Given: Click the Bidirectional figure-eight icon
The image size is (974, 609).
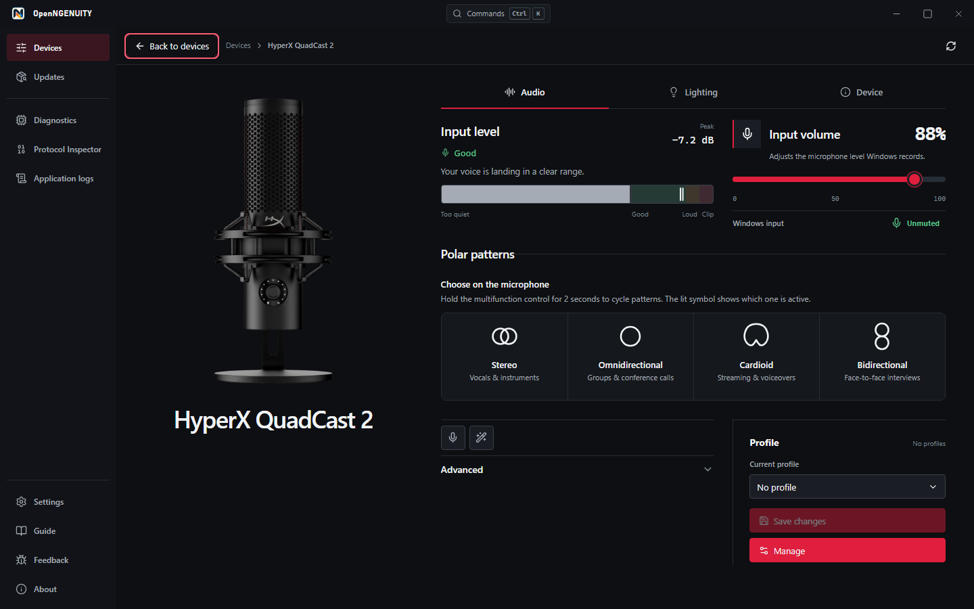Looking at the screenshot, I should 882,336.
